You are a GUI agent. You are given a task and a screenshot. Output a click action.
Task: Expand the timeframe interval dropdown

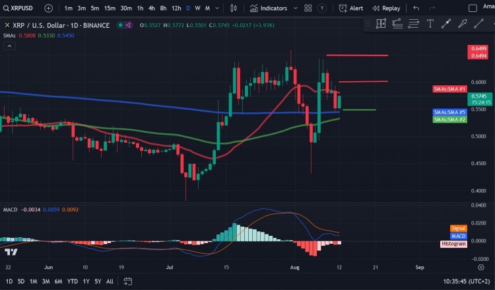coord(217,8)
